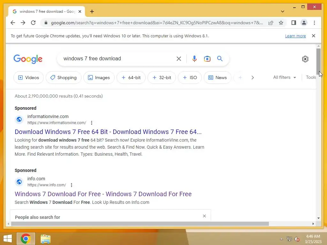Screen dimensions: 327x245
Task: Add the 64-bit search refinement
Action: (x=131, y=78)
